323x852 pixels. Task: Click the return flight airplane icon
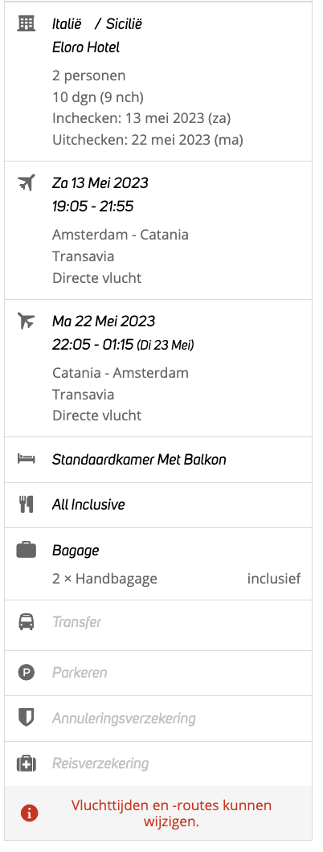[x=26, y=321]
